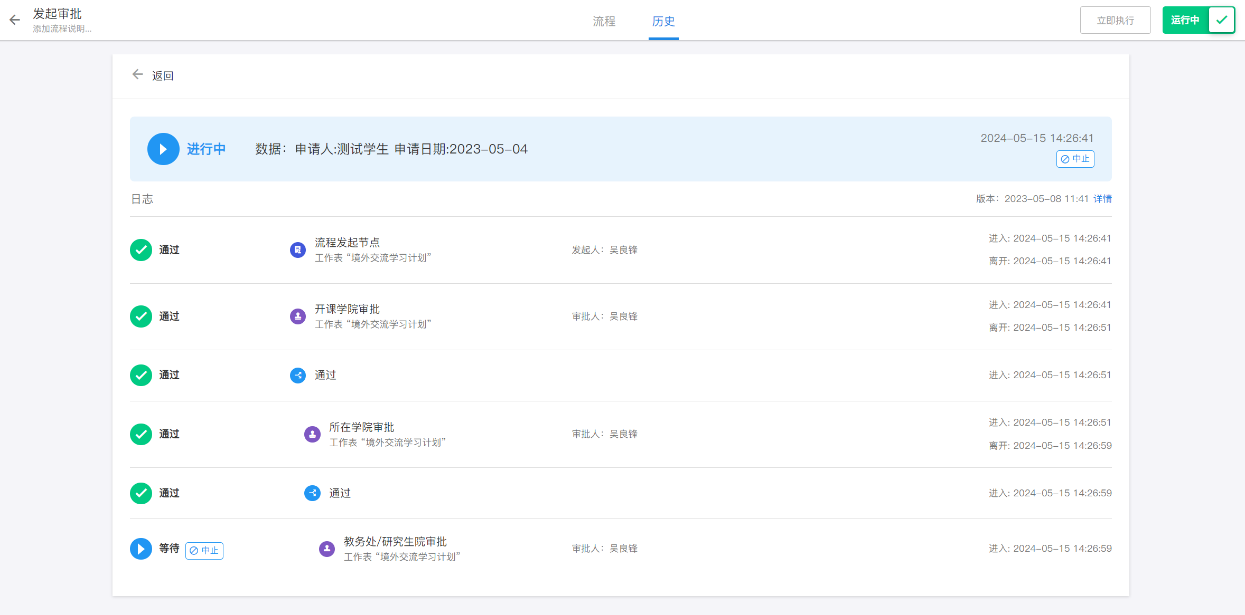Viewport: 1245px width, 615px height.
Task: Click the 开课学院审批 node title
Action: point(347,309)
